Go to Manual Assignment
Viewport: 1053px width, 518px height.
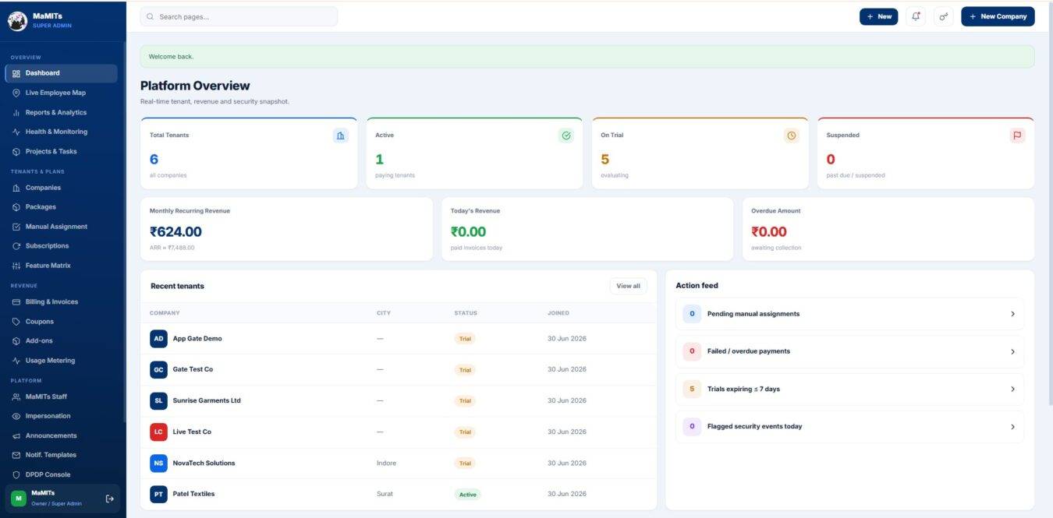coord(61,227)
